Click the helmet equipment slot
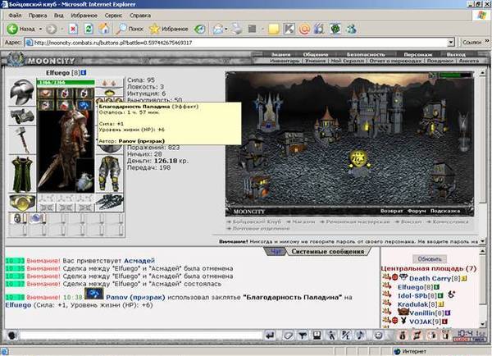 point(21,92)
